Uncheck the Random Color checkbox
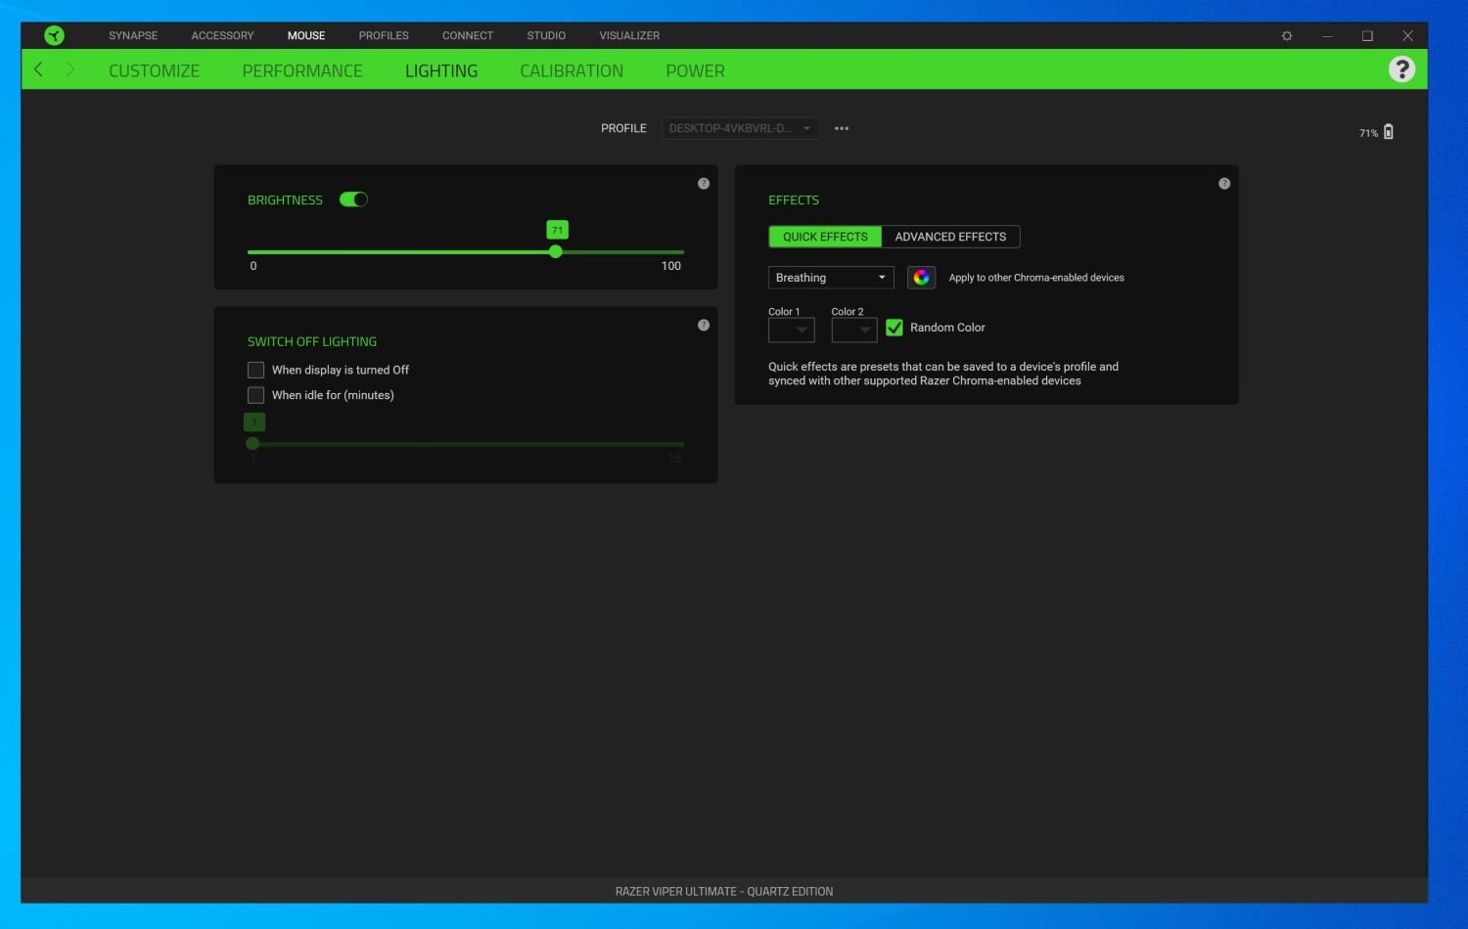 (894, 328)
